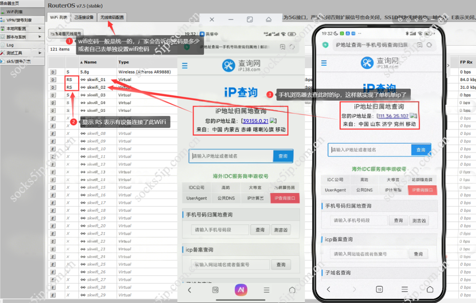Switch to the 已连接设备 tab
Image resolution: width=476 pixels, height=303 pixels.
pyautogui.click(x=84, y=17)
